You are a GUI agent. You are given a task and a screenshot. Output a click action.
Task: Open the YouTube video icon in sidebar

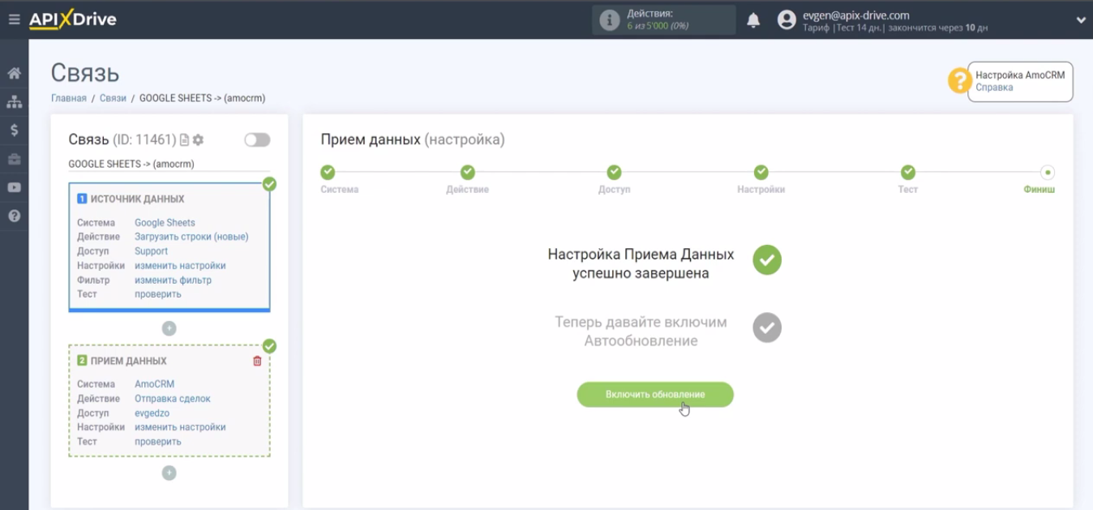click(x=14, y=187)
